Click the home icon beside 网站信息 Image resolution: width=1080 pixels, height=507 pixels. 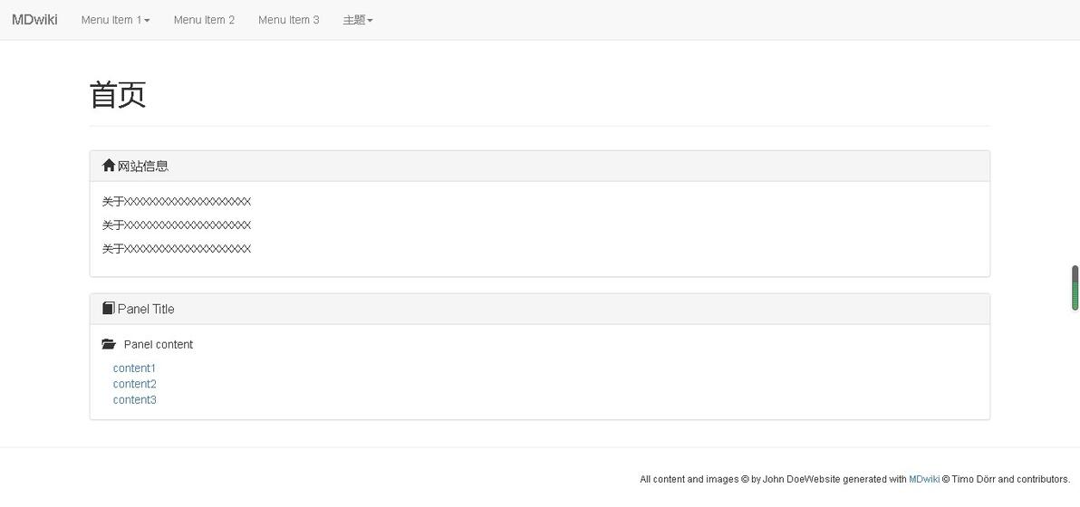pyautogui.click(x=109, y=166)
